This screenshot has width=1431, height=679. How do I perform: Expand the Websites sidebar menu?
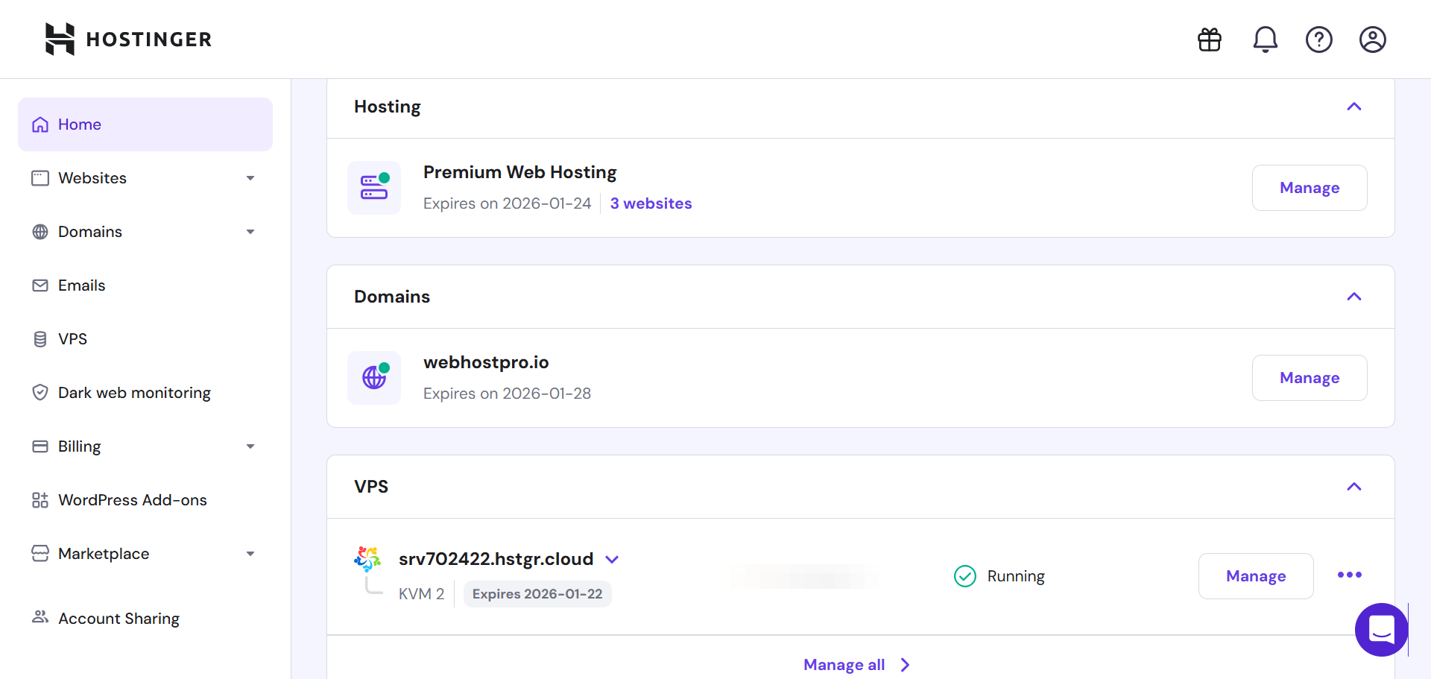coord(250,178)
